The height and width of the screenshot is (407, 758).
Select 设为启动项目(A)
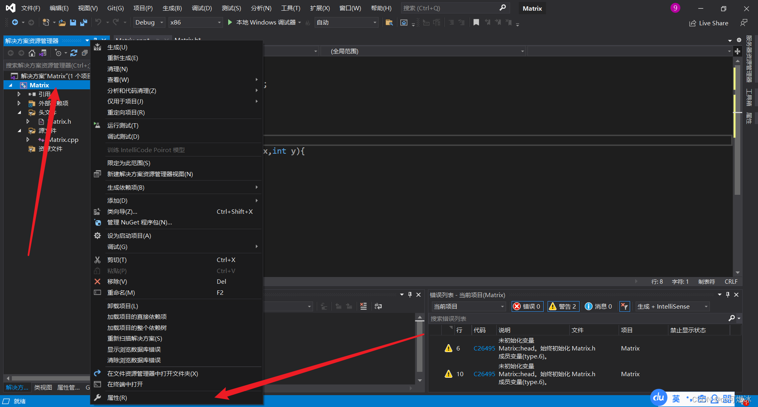coord(176,236)
